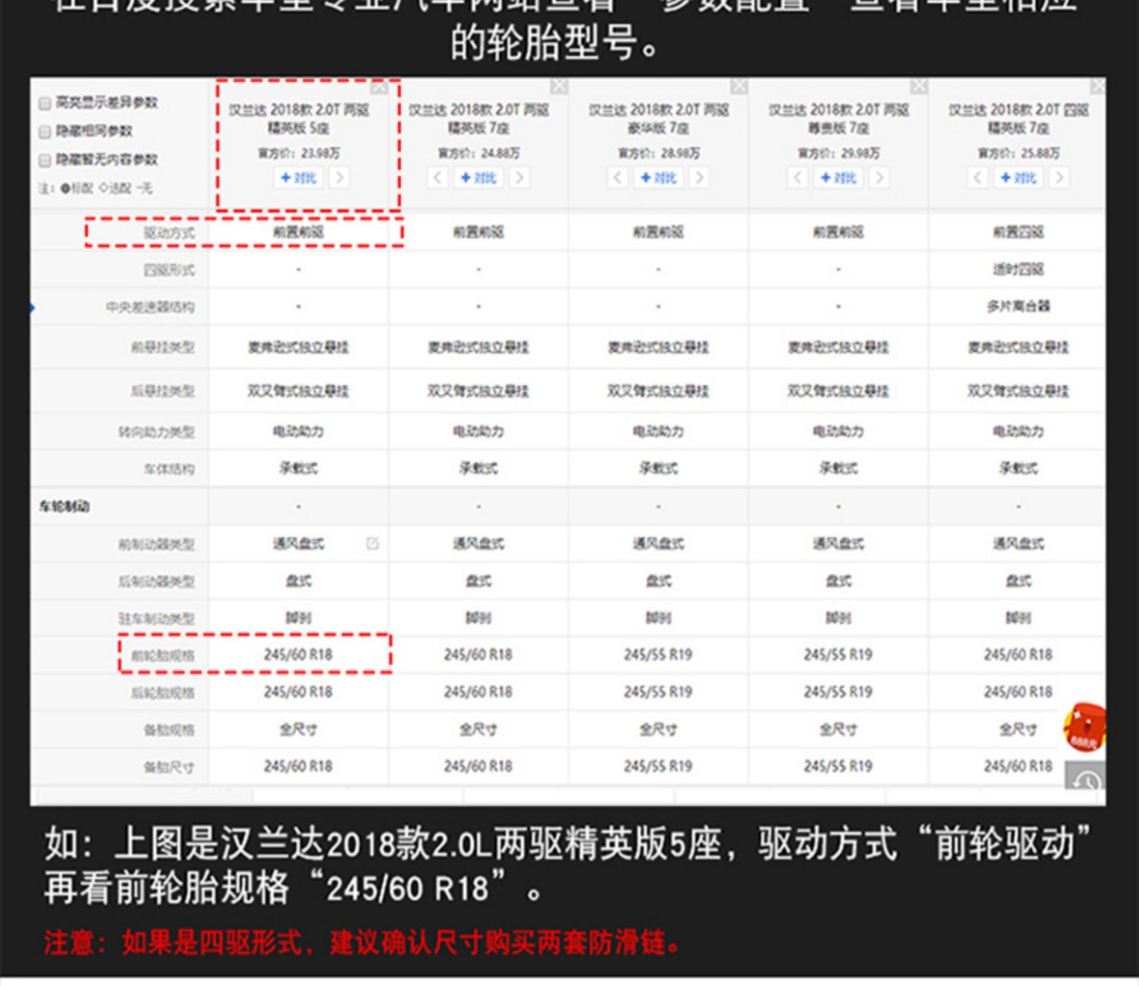Viewport: 1139px width, 986px height.
Task: Move the 24.88万 model column right
Action: 519,178
